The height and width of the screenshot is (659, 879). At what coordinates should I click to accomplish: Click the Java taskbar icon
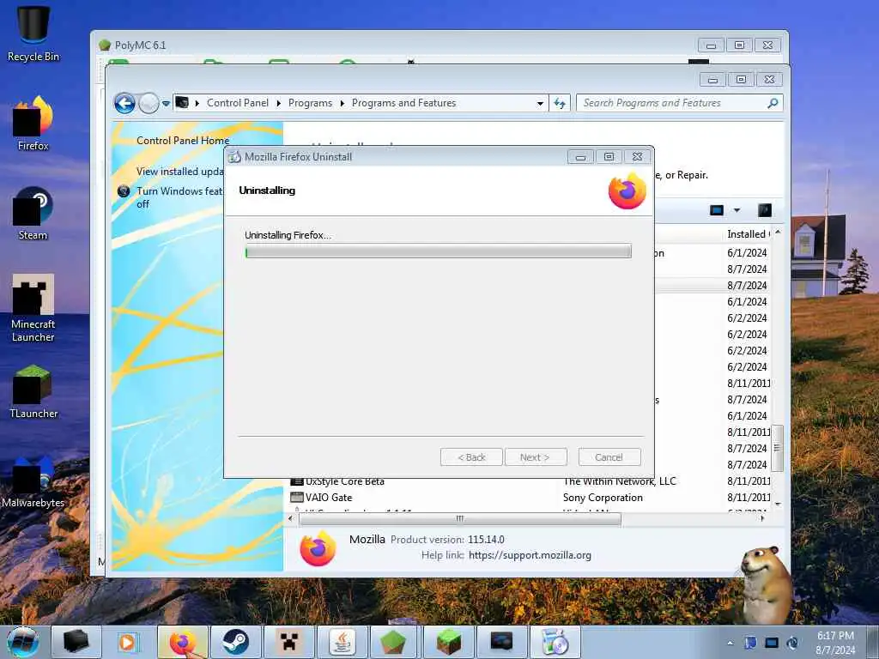point(343,642)
